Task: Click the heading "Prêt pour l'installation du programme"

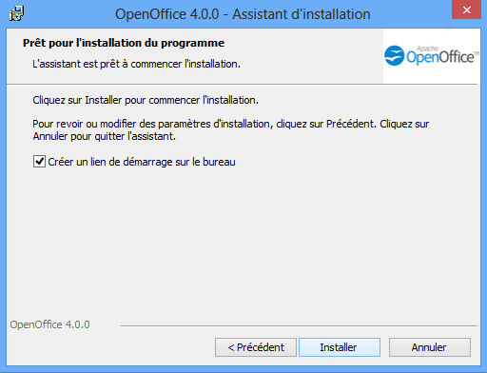Action: [124, 43]
